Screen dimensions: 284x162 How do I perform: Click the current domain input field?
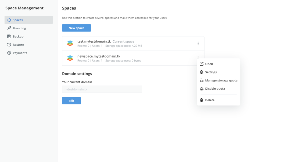tap(102, 89)
